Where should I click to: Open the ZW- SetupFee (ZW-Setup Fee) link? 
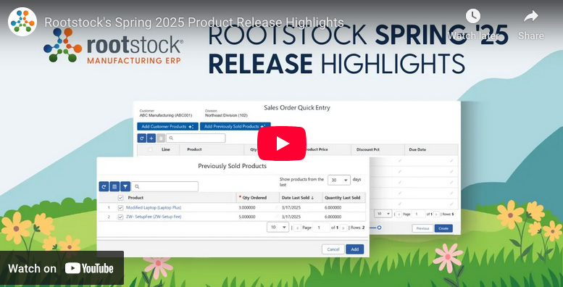pos(154,217)
